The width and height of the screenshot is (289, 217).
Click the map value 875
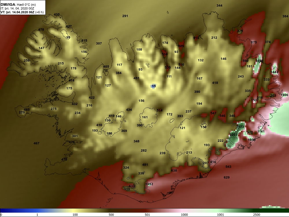[x=254, y=42]
